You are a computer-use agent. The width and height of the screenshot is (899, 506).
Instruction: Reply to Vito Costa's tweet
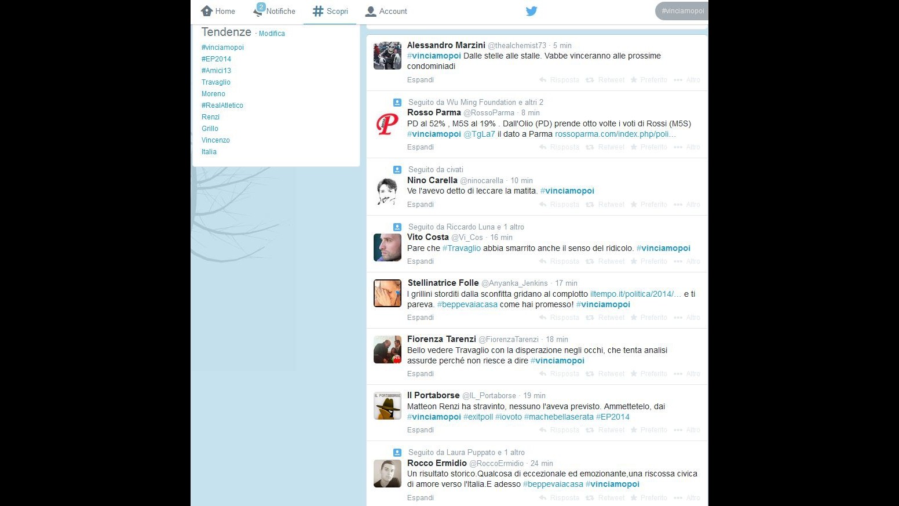559,261
